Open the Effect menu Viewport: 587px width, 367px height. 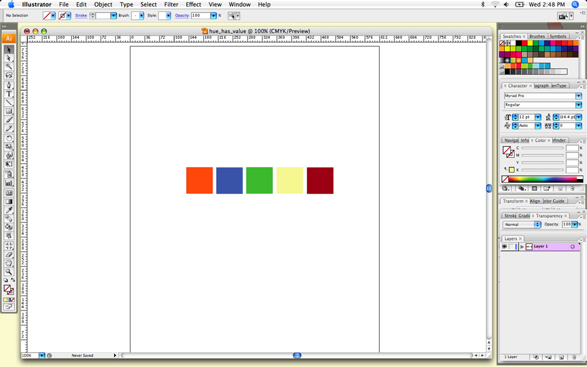[193, 5]
